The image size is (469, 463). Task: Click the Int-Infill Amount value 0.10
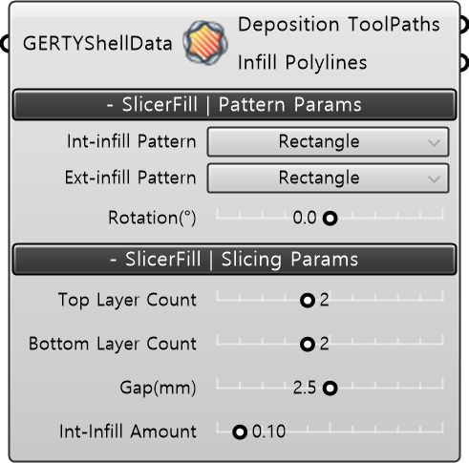click(x=268, y=431)
